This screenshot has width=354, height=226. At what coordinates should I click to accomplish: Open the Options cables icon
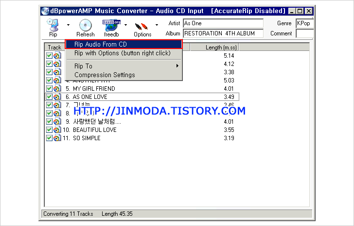coord(142,26)
